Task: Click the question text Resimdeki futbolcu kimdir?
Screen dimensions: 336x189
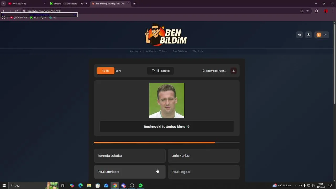Action: pos(167,127)
